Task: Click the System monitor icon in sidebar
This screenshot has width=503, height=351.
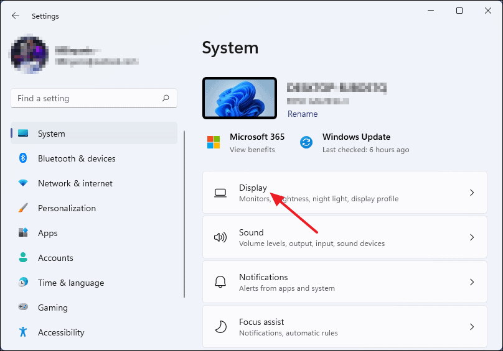Action: pyautogui.click(x=23, y=133)
